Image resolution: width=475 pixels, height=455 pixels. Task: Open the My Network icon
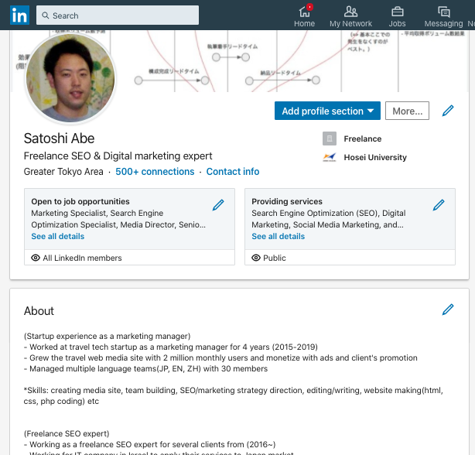click(350, 12)
